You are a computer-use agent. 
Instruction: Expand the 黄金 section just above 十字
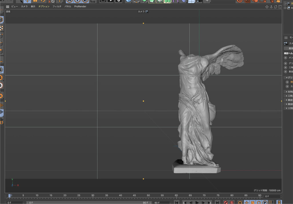click(287, 104)
